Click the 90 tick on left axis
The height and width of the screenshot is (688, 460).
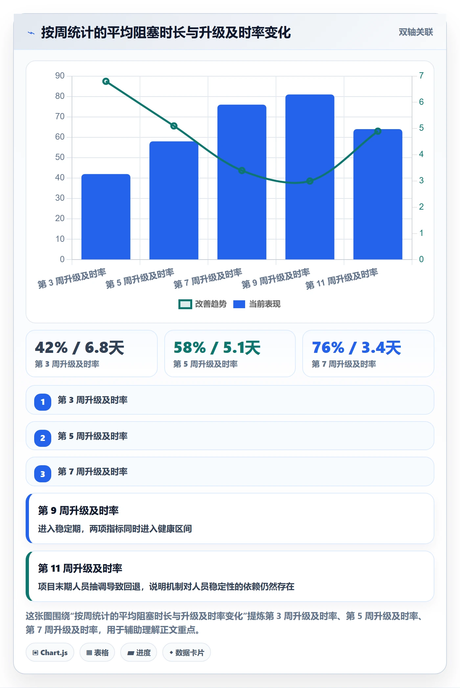[x=60, y=76]
